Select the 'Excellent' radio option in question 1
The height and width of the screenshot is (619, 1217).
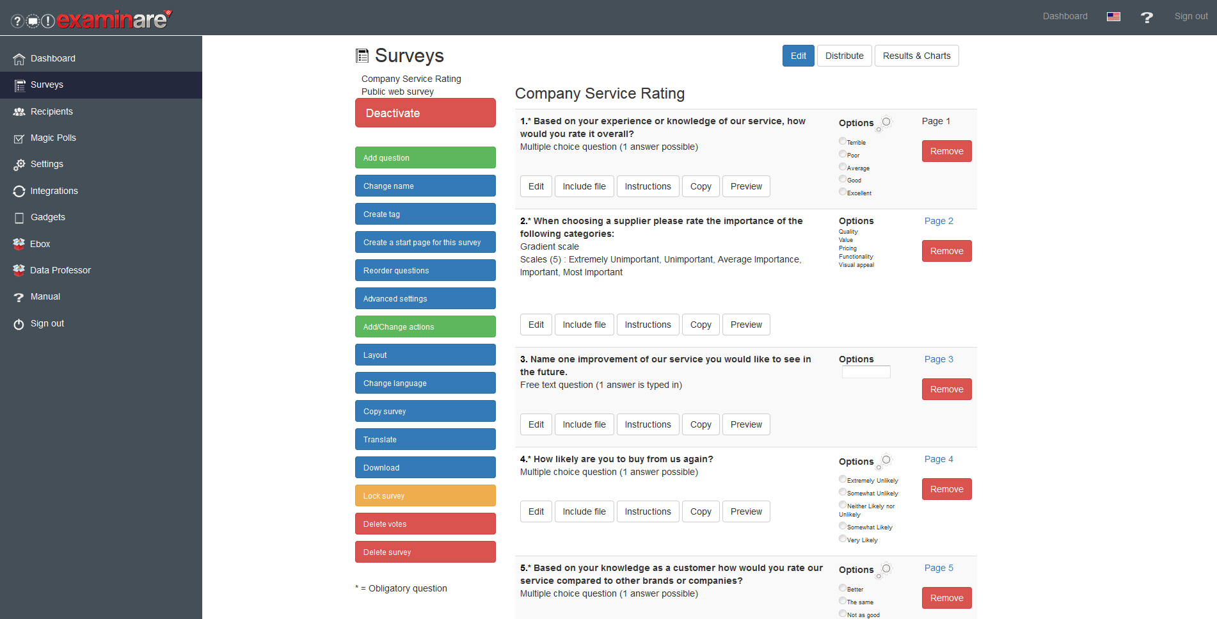843,191
